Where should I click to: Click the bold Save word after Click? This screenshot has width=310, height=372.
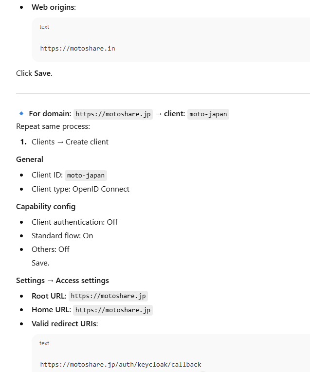[x=42, y=73]
